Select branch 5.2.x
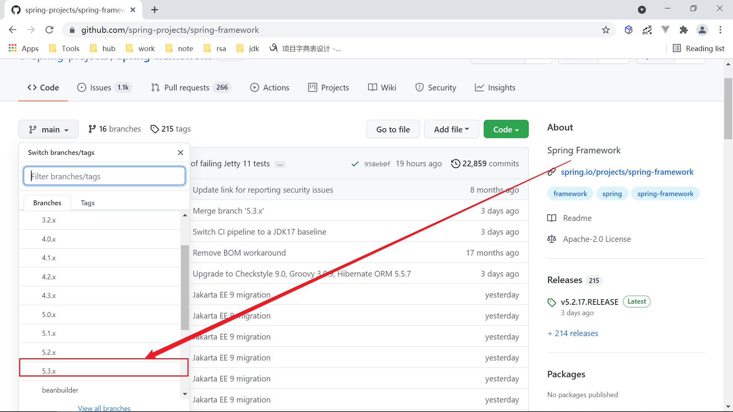733x412 pixels. [100, 352]
